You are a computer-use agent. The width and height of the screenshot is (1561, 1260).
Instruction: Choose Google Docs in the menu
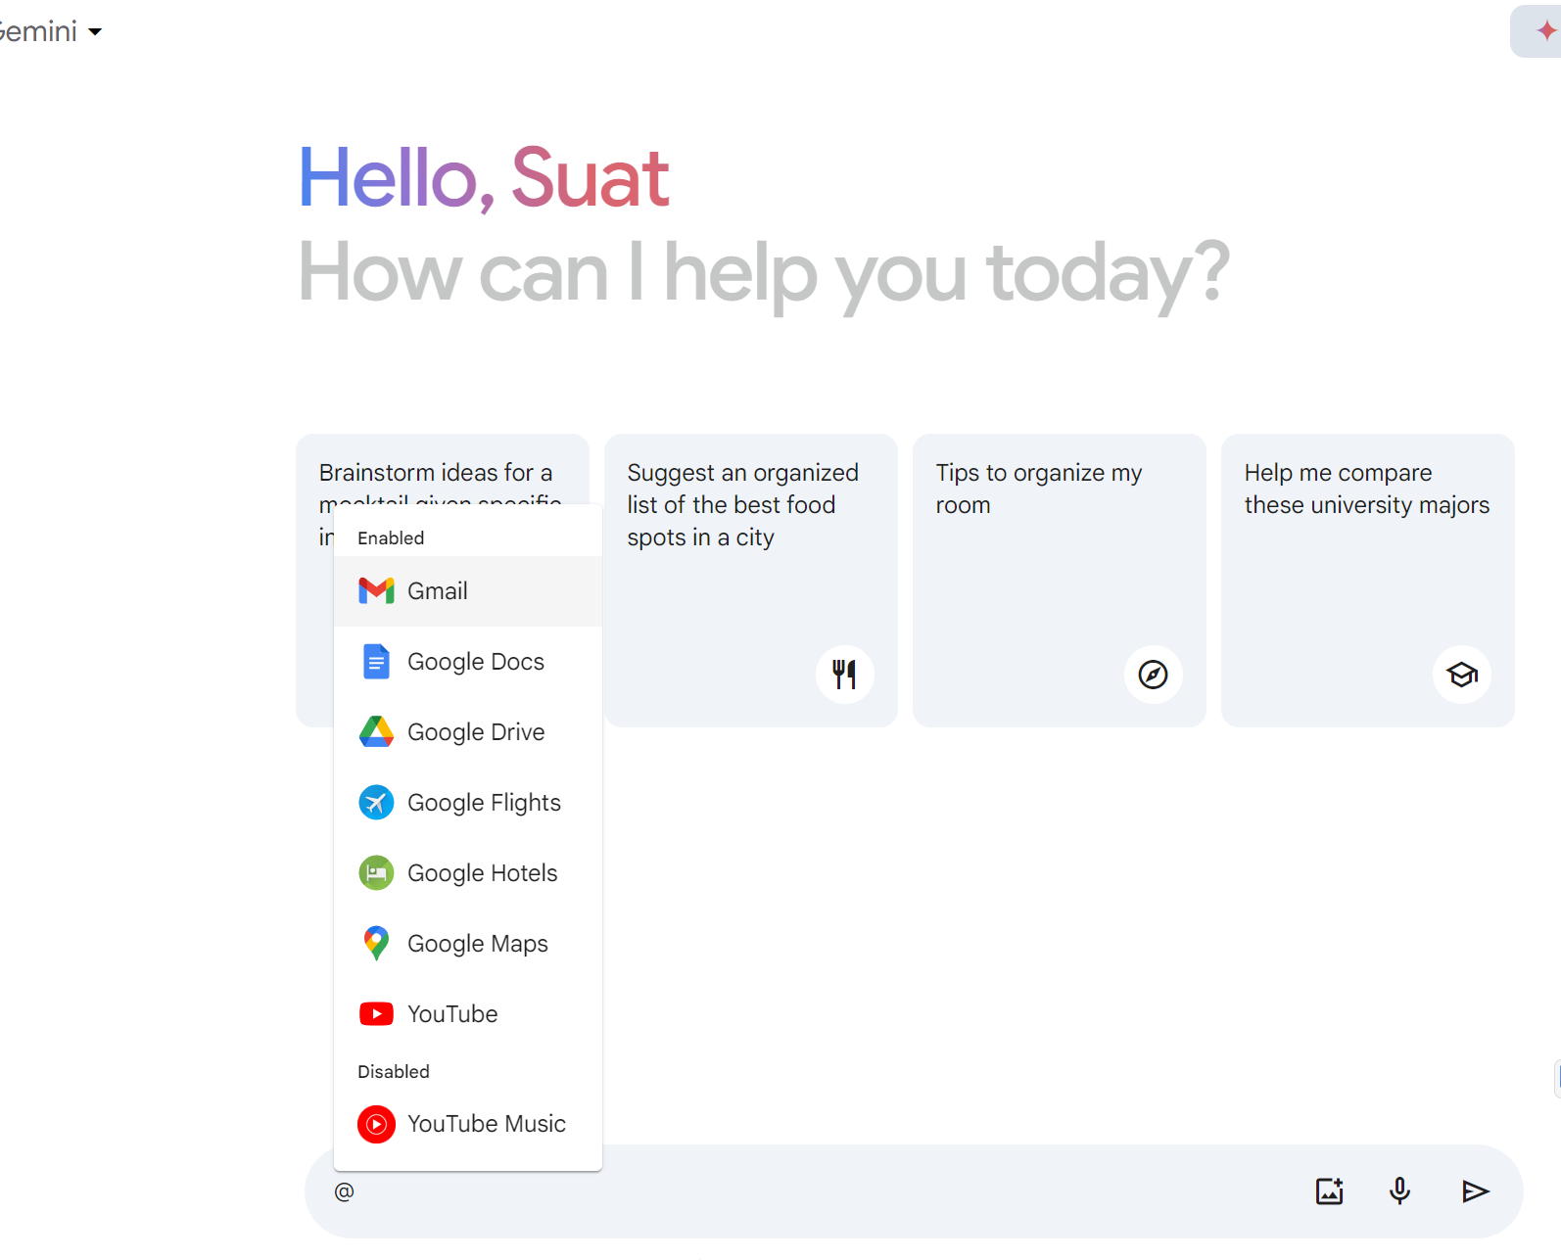tap(468, 662)
